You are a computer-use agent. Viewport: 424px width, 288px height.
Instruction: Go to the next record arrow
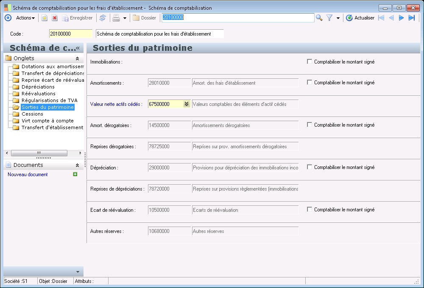tap(401, 18)
